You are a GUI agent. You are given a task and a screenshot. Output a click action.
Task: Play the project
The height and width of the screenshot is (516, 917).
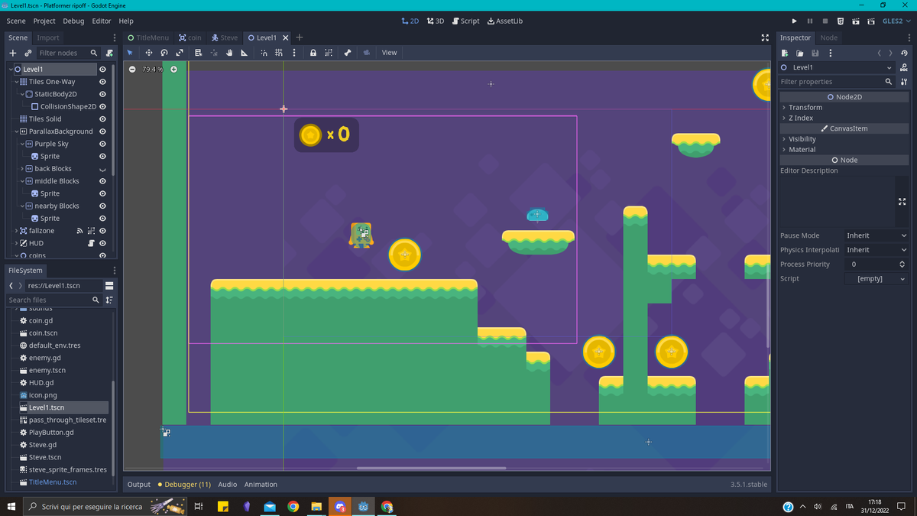(x=795, y=21)
